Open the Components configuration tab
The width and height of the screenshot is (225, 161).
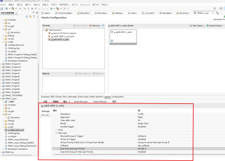click(117, 97)
